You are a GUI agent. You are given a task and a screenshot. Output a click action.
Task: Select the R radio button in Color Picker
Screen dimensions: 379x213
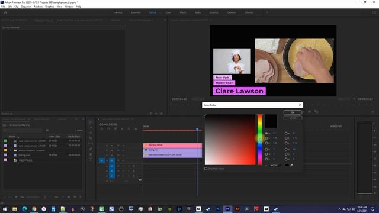pos(266,149)
